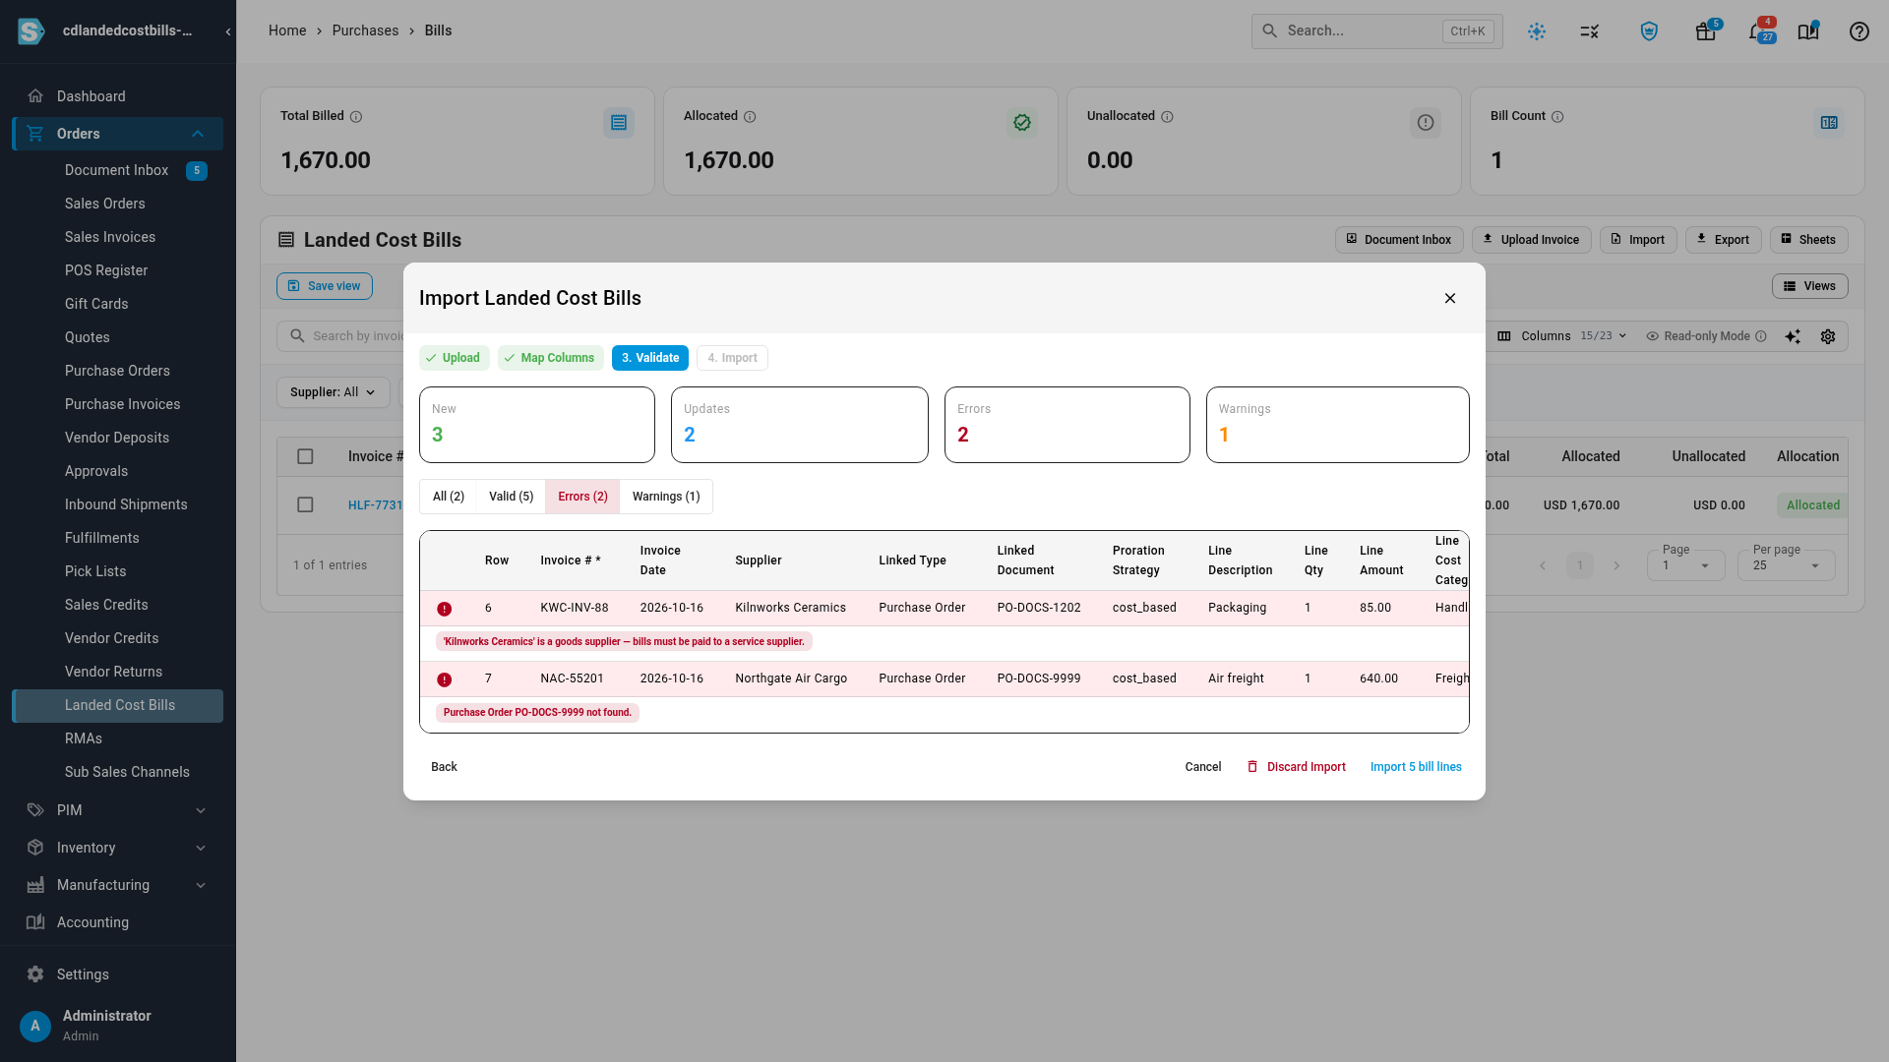This screenshot has width=1889, height=1062.
Task: Collapse the sidebar with chevron icon
Action: 228,31
